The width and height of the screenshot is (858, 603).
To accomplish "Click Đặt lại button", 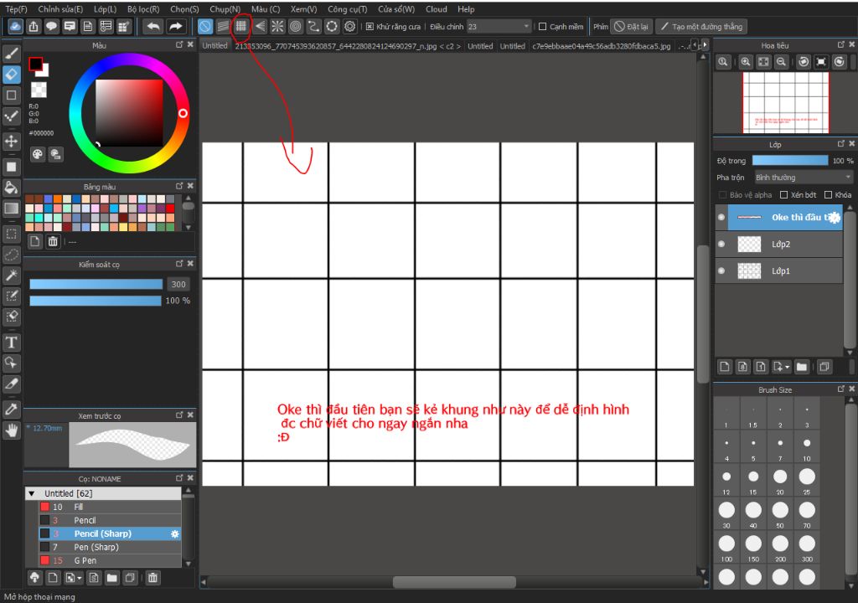I will pos(631,26).
